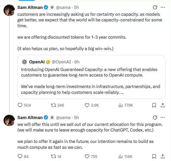Bookmark the first tweet about capacity
The width and height of the screenshot is (171, 161).
(154, 105)
